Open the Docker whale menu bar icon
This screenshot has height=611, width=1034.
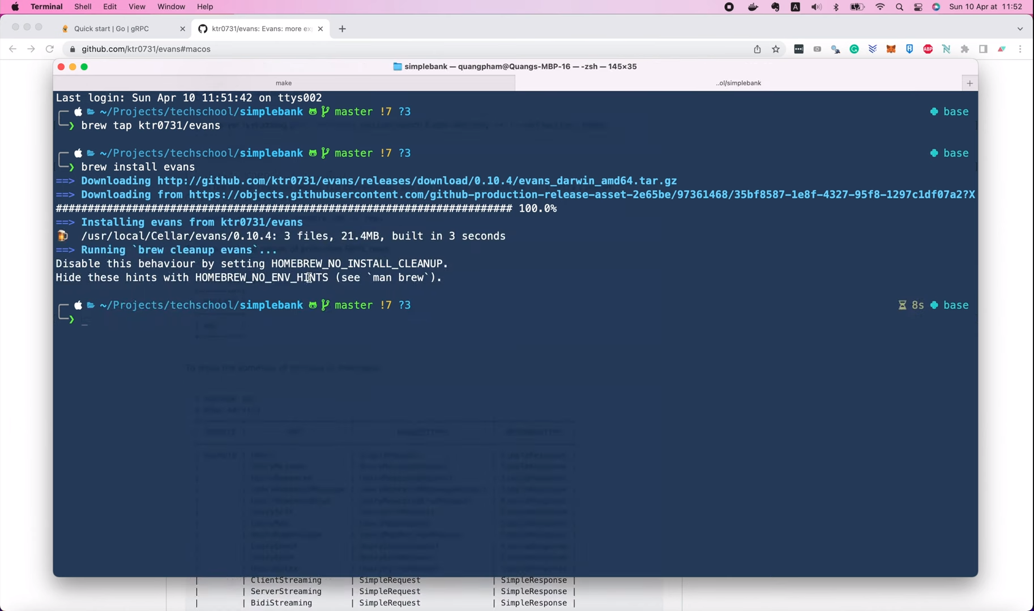pyautogui.click(x=753, y=7)
